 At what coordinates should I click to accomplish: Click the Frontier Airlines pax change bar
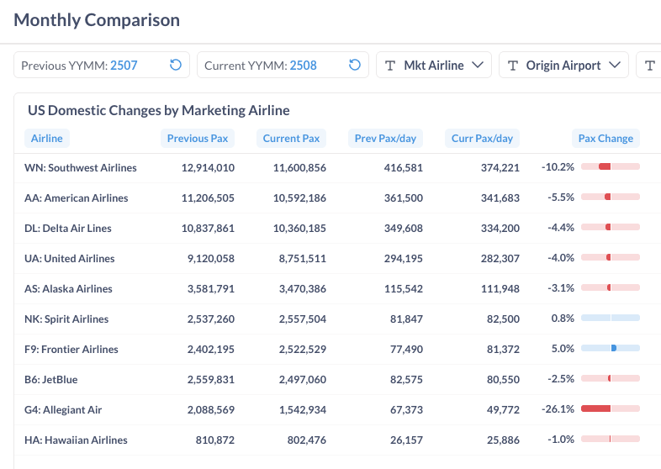click(x=611, y=348)
